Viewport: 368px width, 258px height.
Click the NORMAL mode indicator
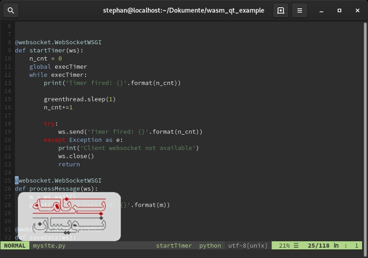pyautogui.click(x=15, y=245)
